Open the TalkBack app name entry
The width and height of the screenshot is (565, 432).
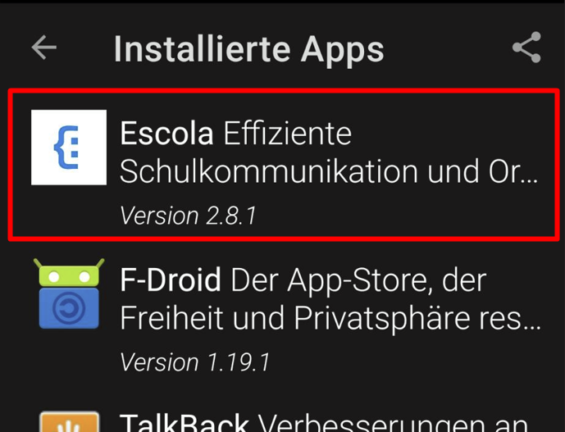185,423
